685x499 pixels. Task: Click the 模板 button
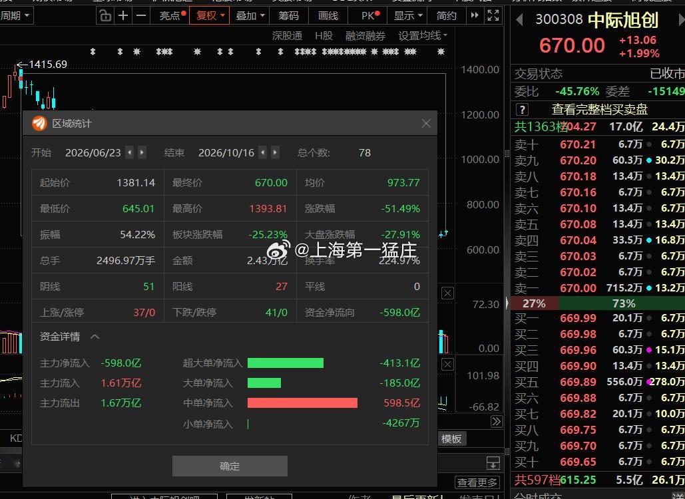(451, 438)
